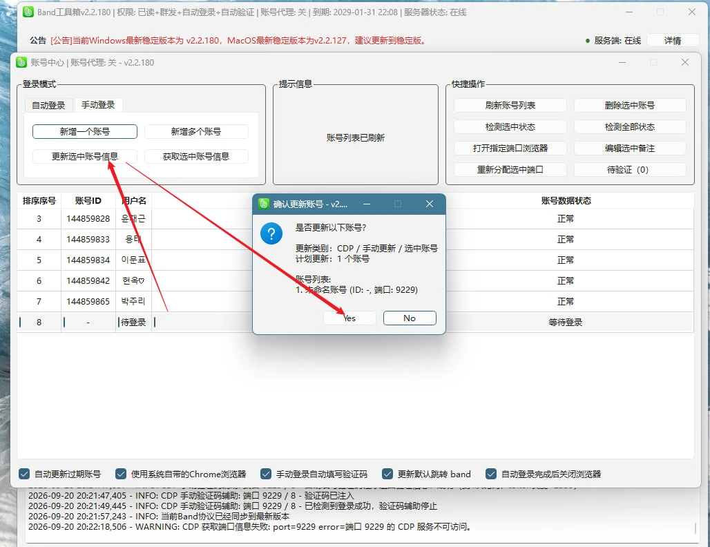Toggle 自动登录完成后关闭浏览器 checkbox

pyautogui.click(x=491, y=474)
